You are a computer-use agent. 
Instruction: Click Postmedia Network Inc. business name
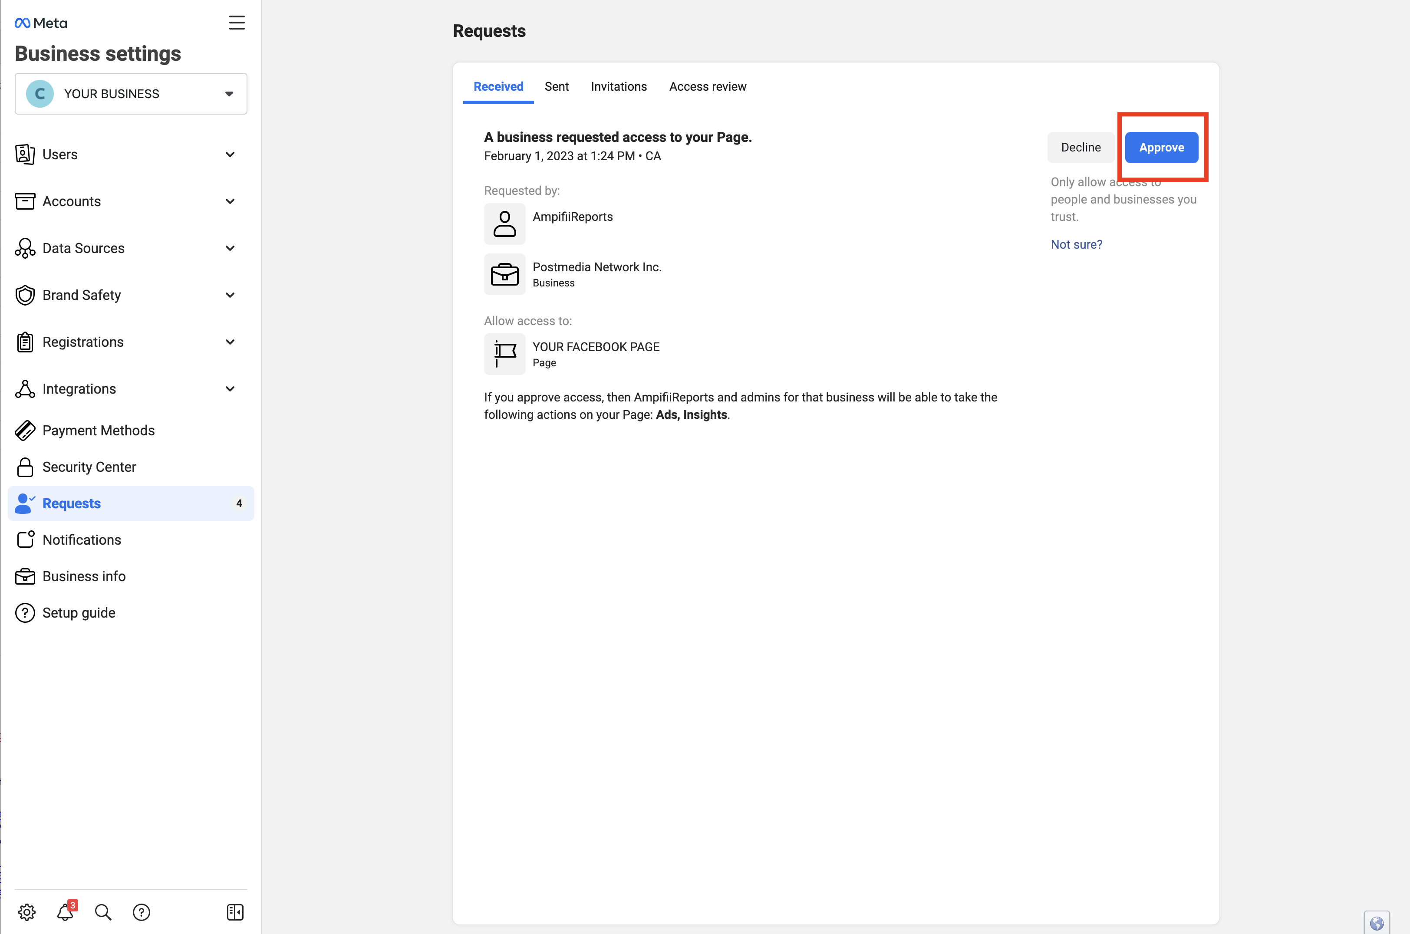(597, 267)
